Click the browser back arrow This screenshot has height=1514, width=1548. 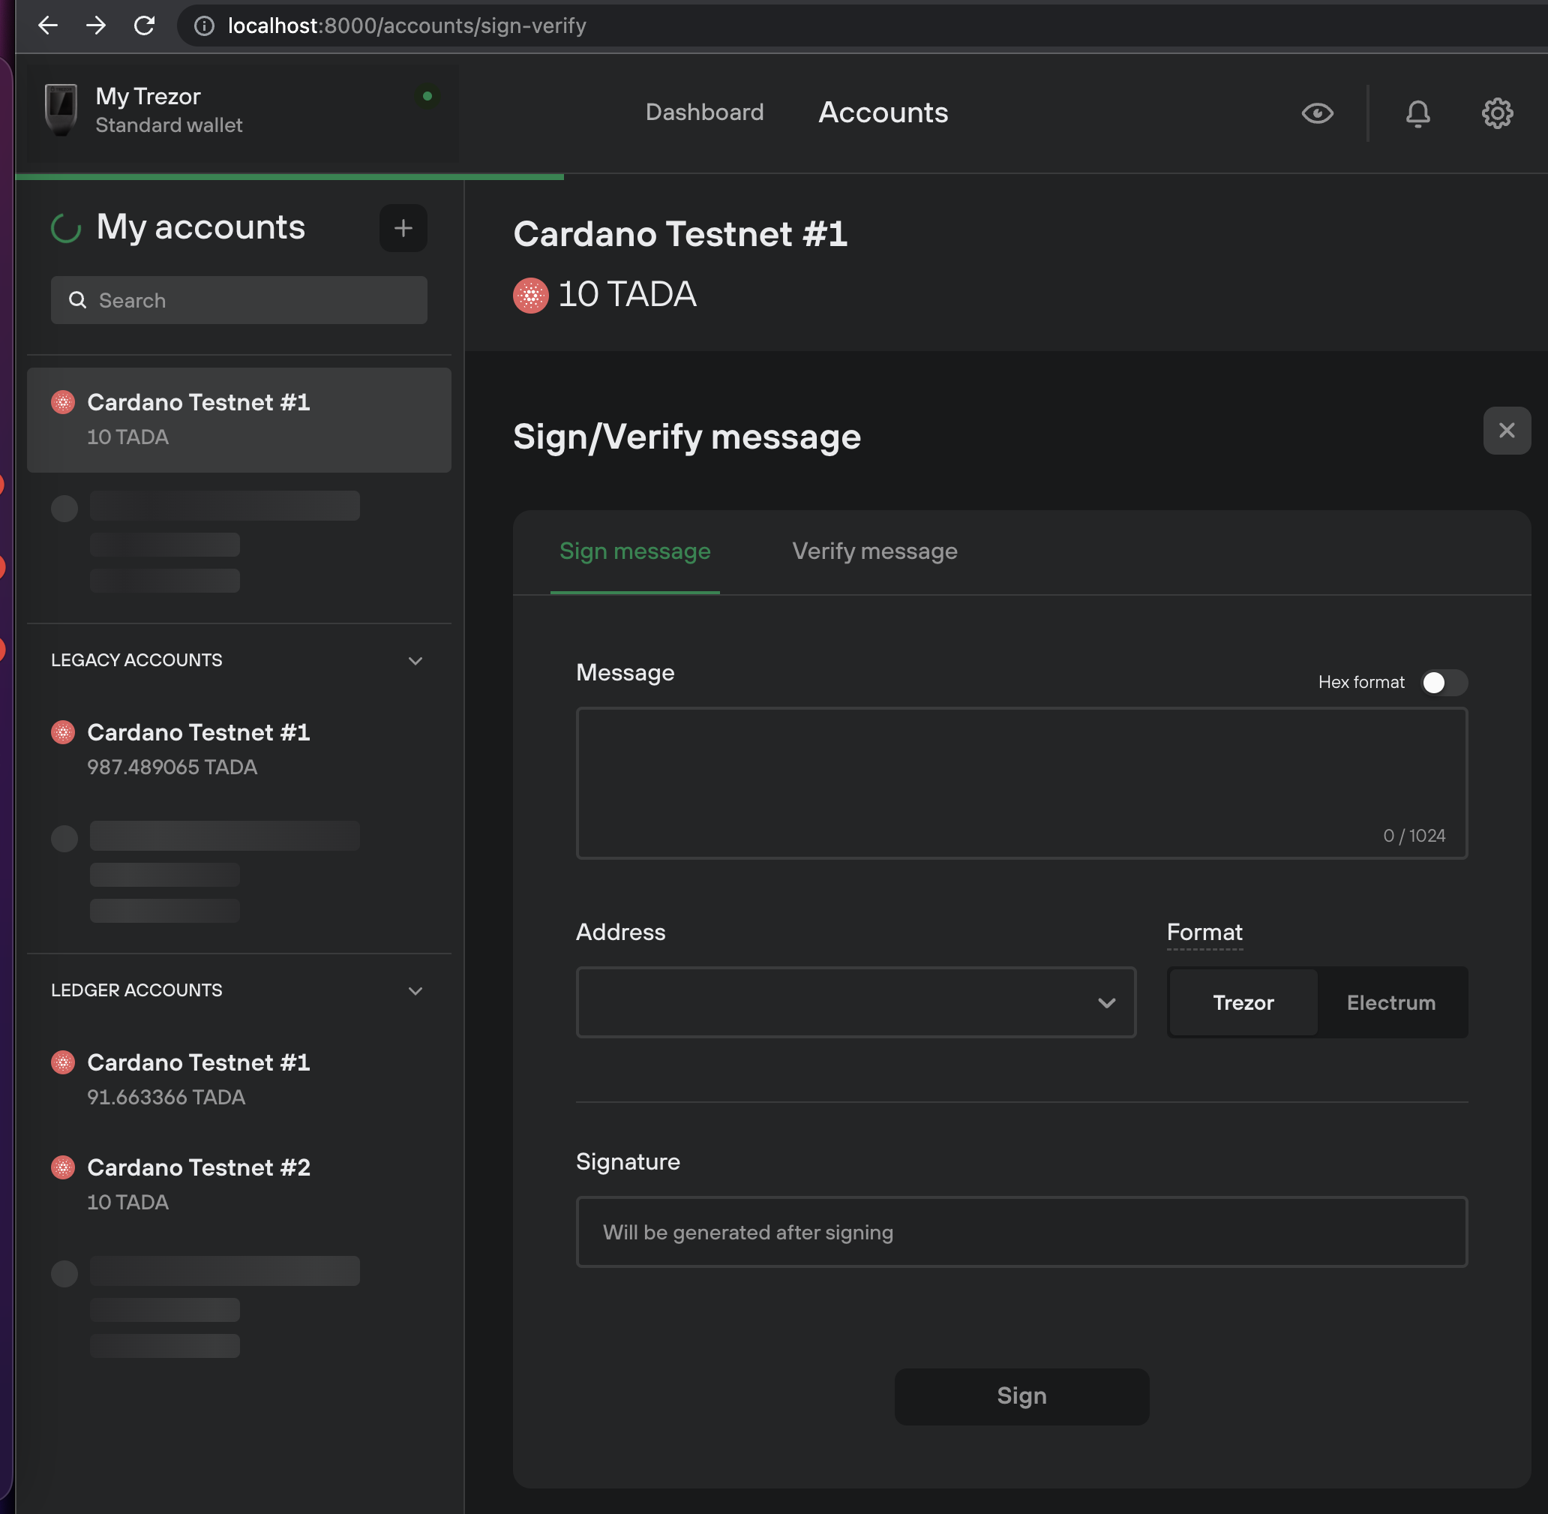[x=48, y=26]
